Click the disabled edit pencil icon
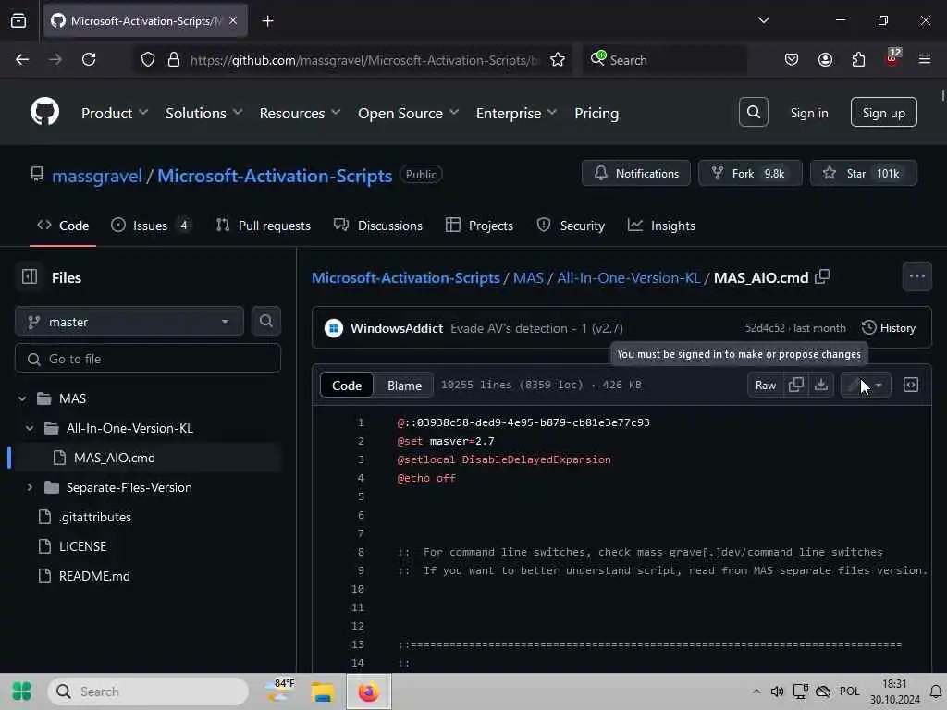947x710 pixels. 854,385
